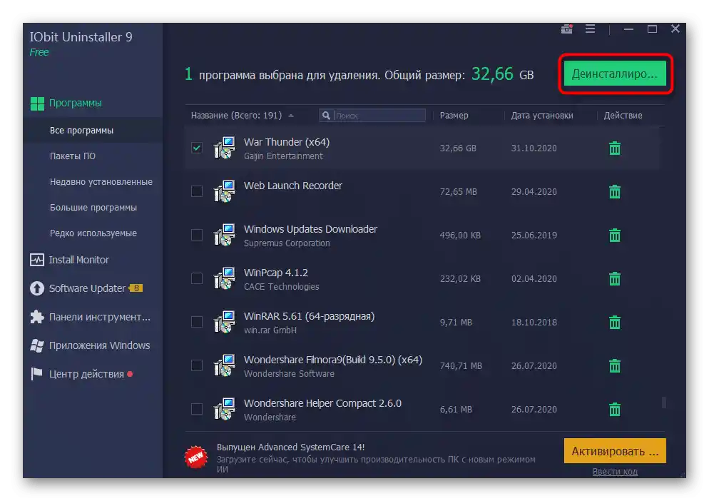The height and width of the screenshot is (501, 709).
Task: Click the green Деинсталлировать button
Action: (x=615, y=74)
